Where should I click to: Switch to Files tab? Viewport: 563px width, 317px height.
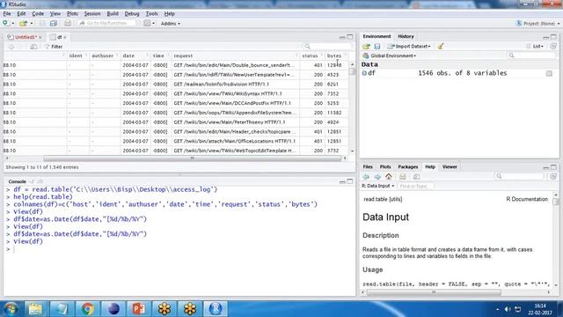point(368,166)
